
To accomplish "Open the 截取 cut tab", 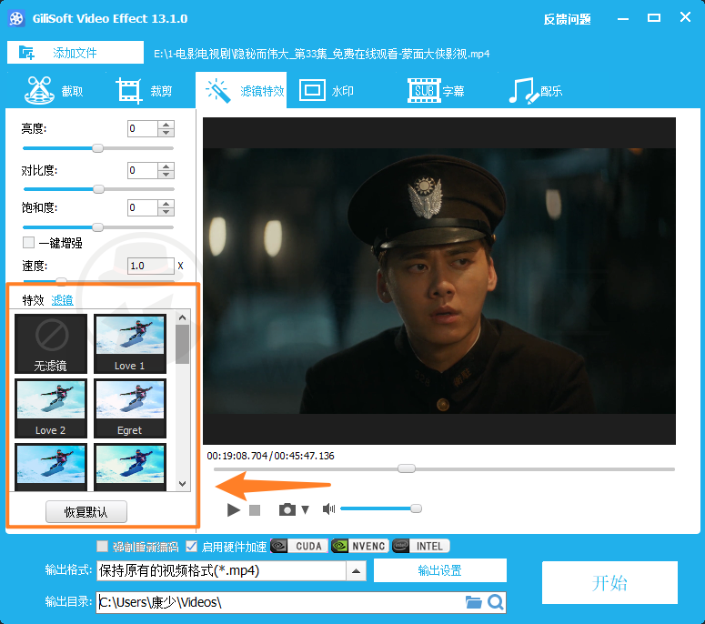I will coord(54,90).
